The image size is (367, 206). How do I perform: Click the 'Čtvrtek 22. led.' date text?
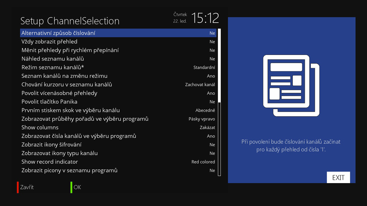180,18
